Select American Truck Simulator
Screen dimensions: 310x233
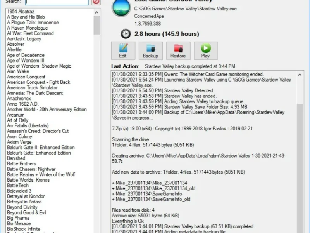[x=32, y=88]
